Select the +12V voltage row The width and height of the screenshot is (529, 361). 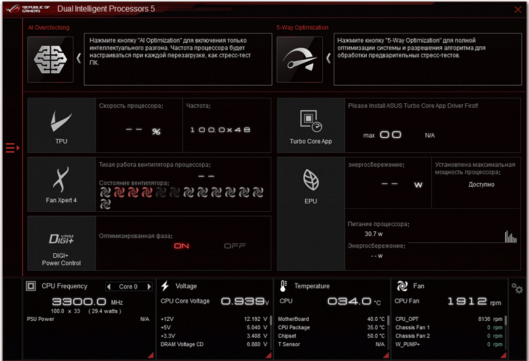click(214, 319)
